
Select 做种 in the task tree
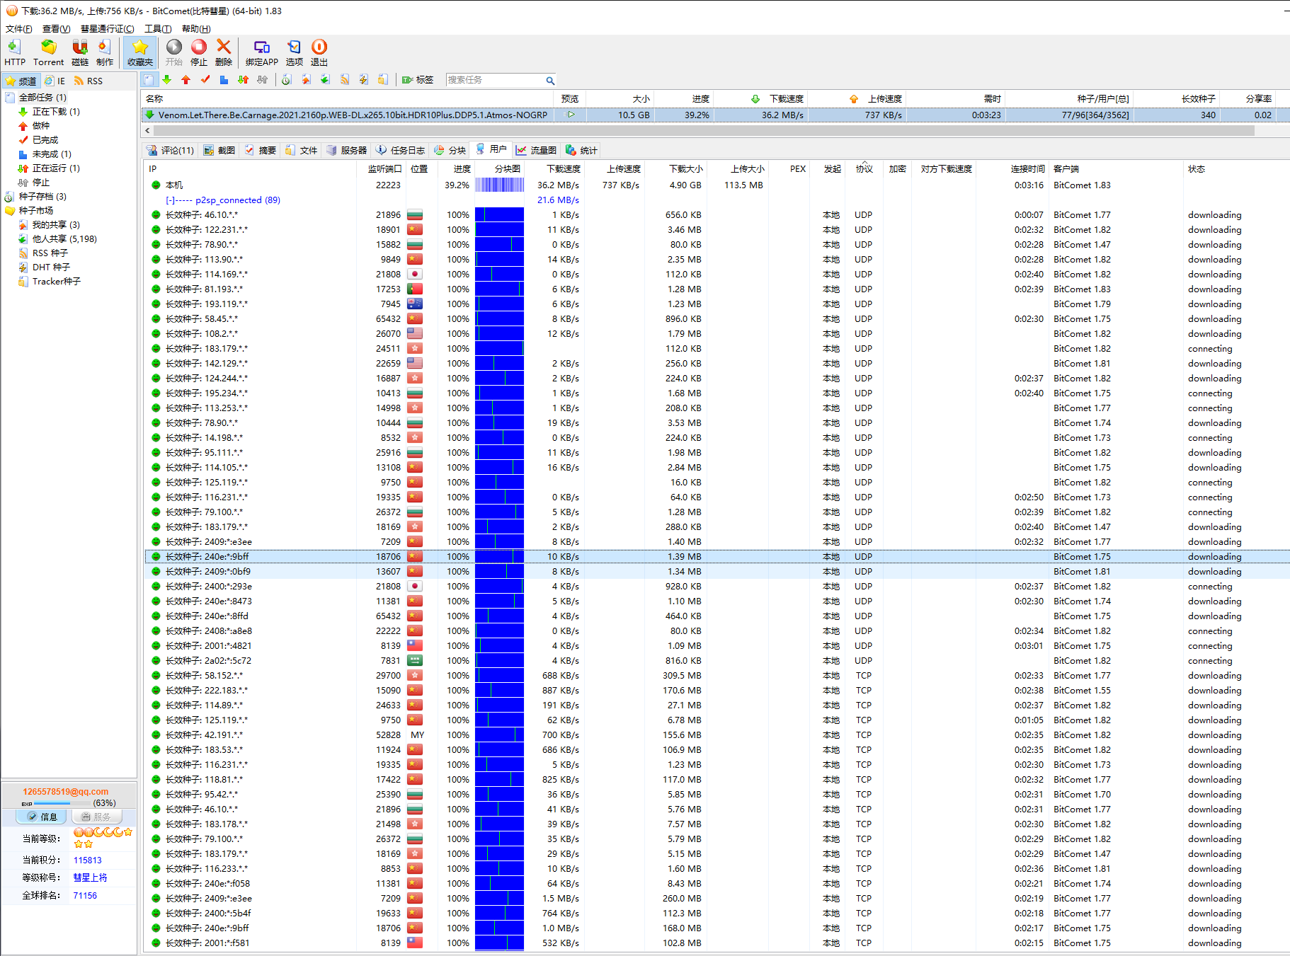41,126
